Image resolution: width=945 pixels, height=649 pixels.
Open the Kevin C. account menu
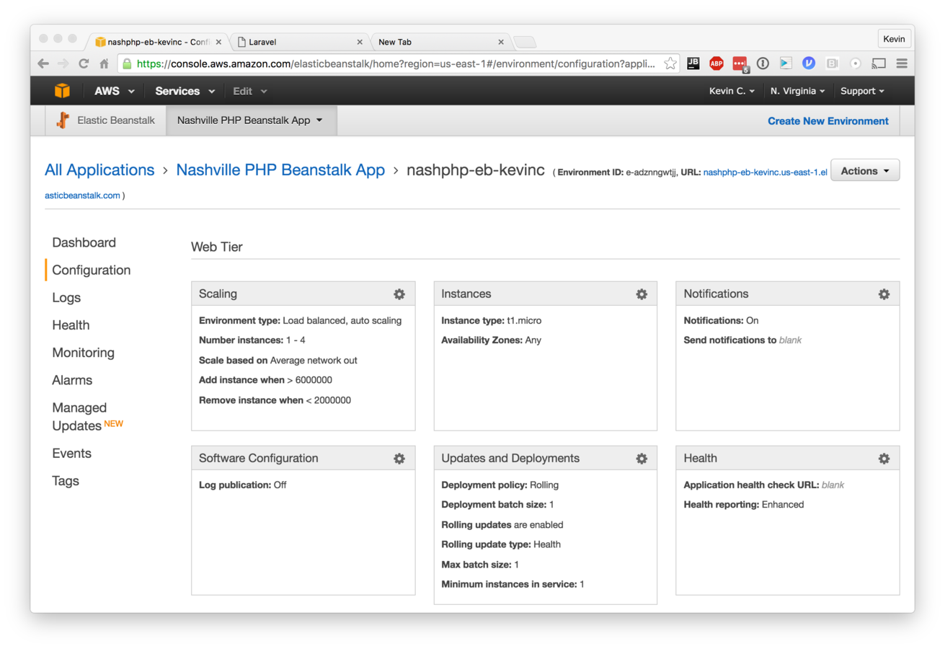732,91
